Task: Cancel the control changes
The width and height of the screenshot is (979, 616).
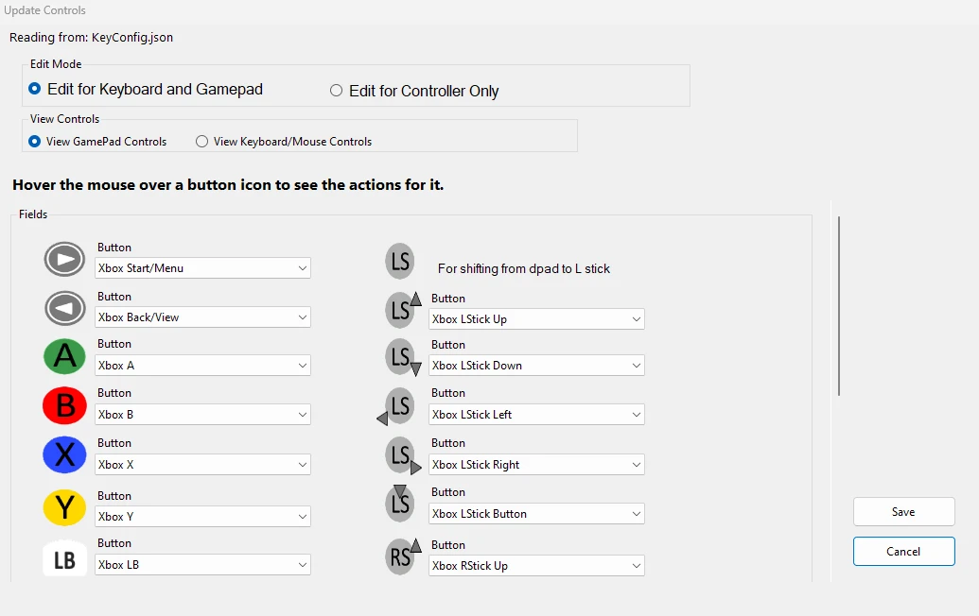Action: [903, 551]
